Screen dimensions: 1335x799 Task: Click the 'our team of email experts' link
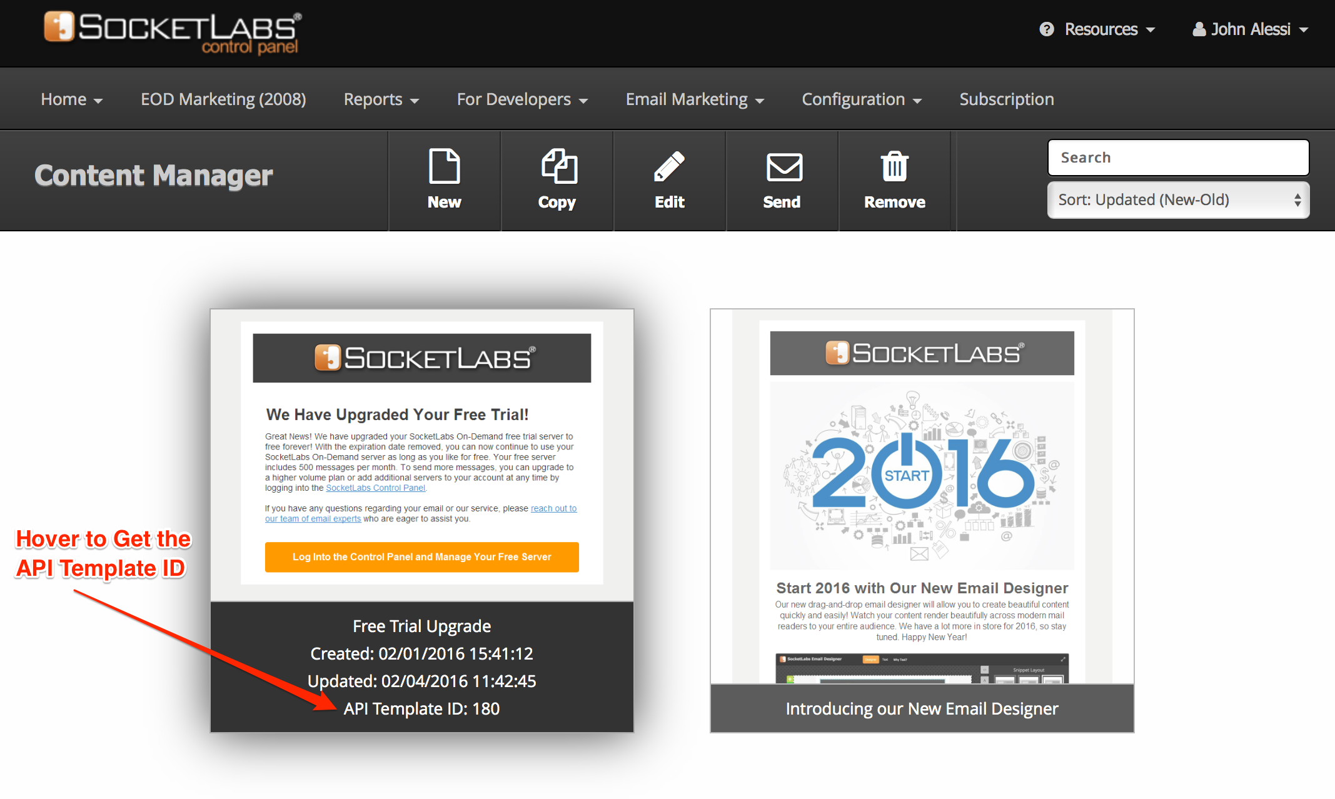pos(313,518)
